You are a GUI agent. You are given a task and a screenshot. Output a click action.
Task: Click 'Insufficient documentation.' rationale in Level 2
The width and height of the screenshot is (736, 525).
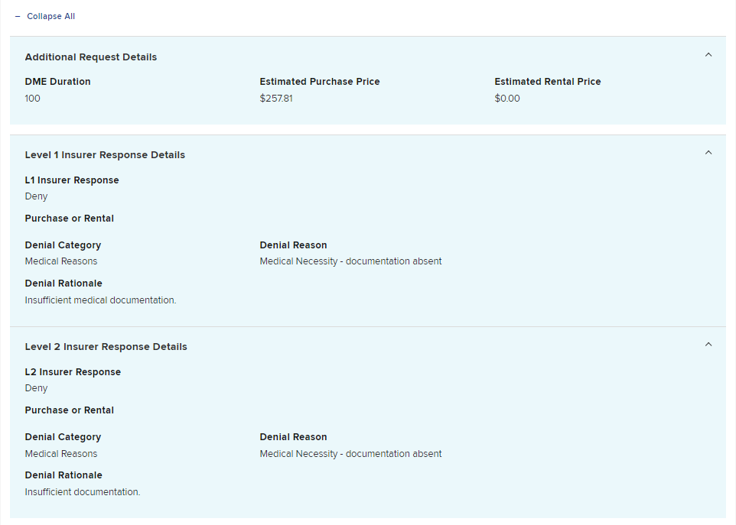pos(83,492)
